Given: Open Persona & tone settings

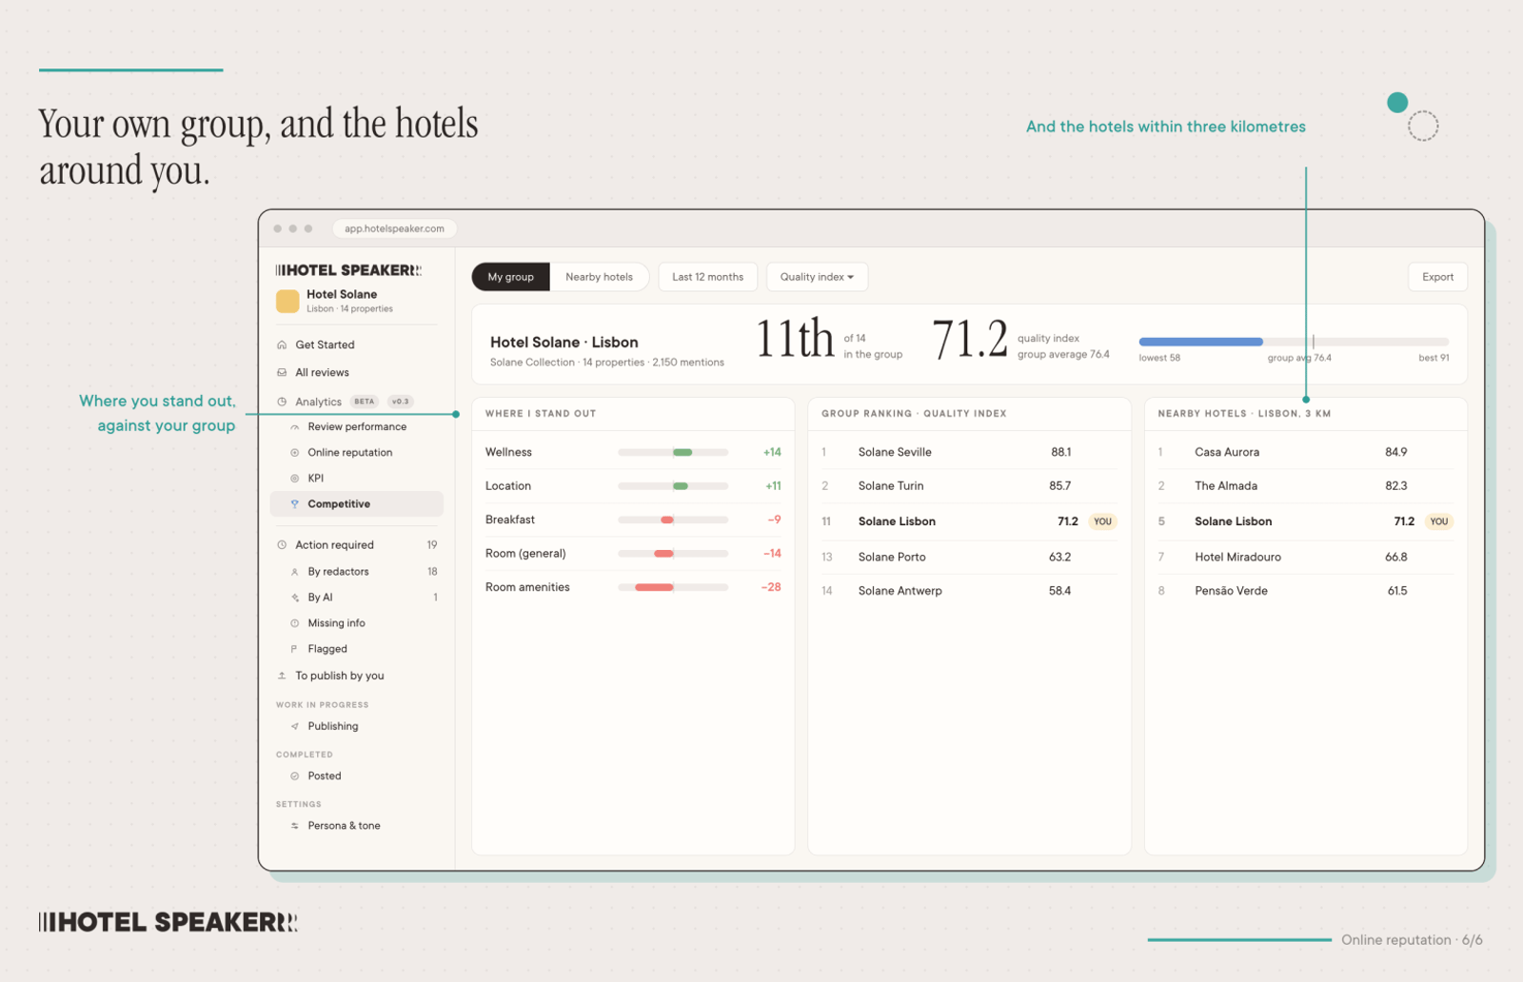Looking at the screenshot, I should tap(357, 826).
